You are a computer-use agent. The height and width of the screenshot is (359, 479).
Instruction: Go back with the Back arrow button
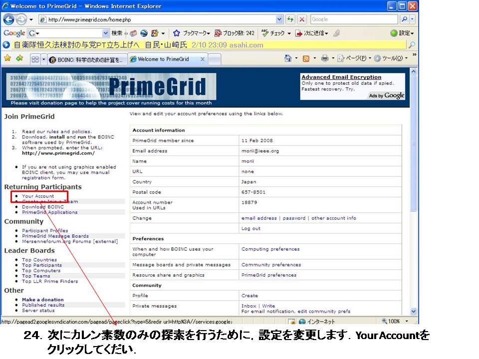point(8,19)
